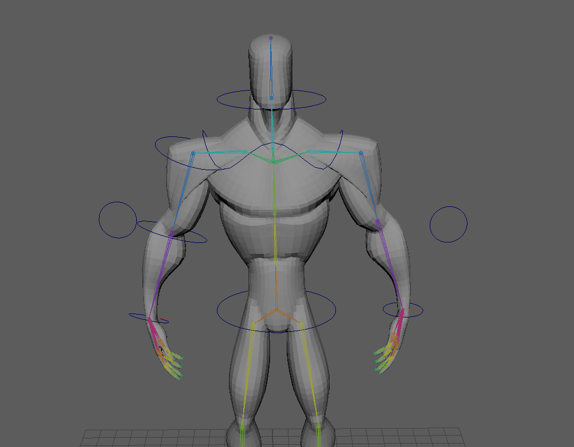Select the upper leg joint at screen right
Viewport: 574px width, 447px height.
pos(302,325)
